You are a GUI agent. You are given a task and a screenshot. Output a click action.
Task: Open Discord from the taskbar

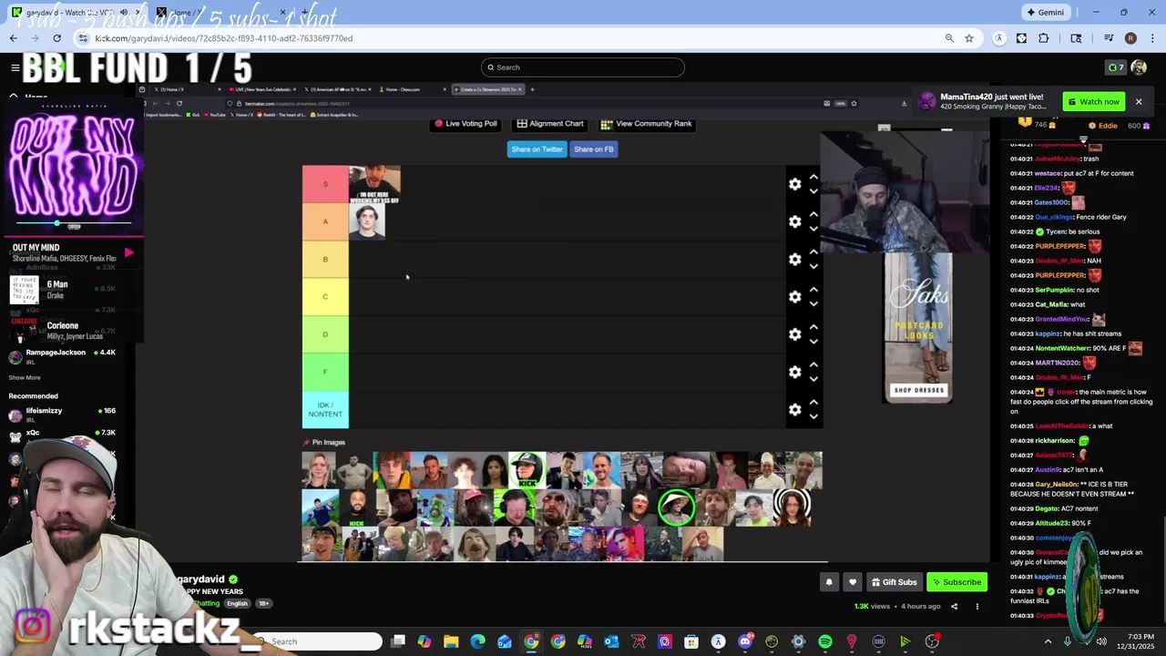pyautogui.click(x=745, y=641)
